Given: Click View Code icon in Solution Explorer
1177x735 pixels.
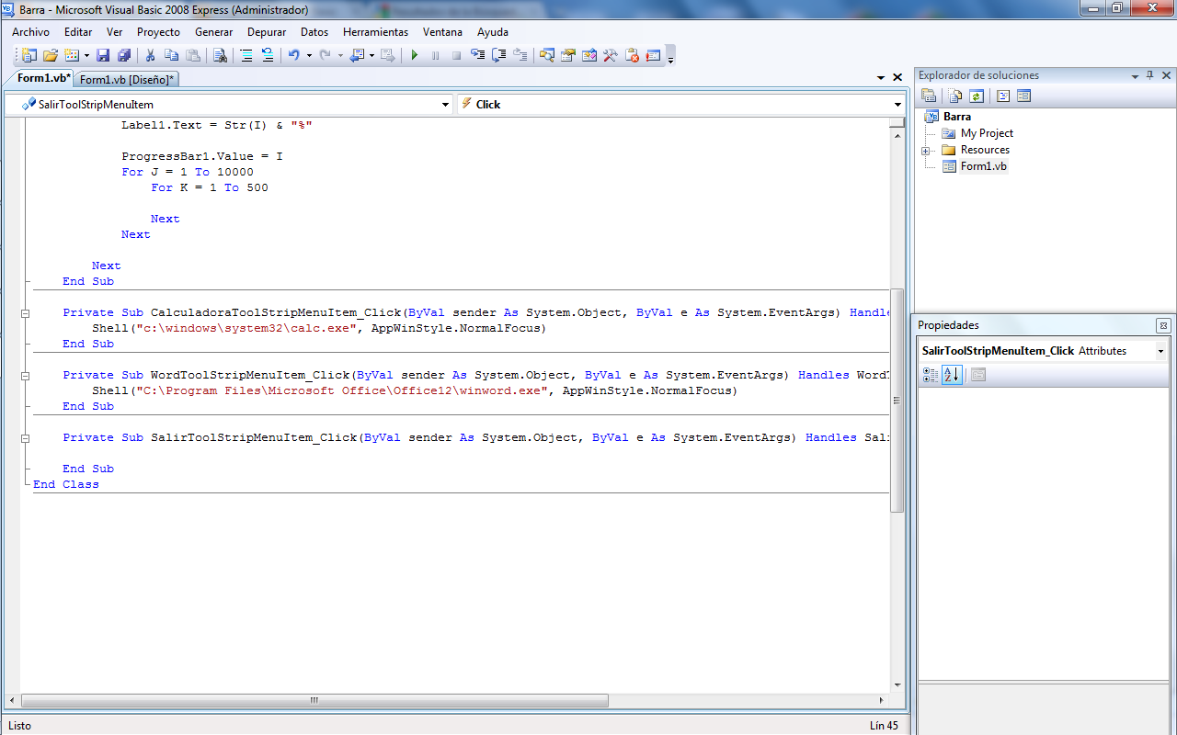Looking at the screenshot, I should coord(1003,96).
